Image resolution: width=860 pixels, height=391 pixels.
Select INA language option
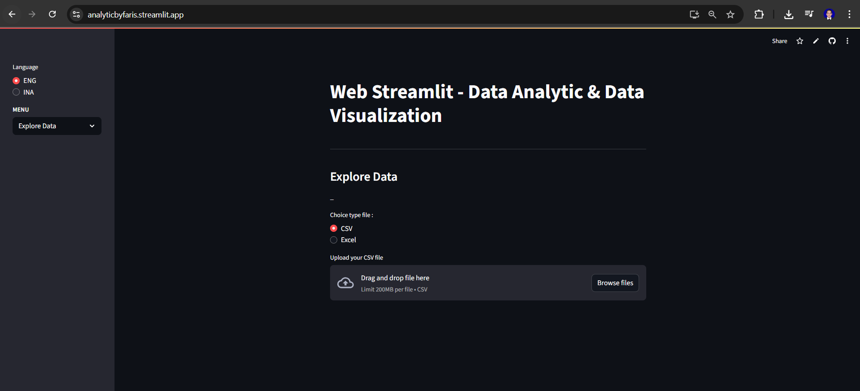(23, 92)
